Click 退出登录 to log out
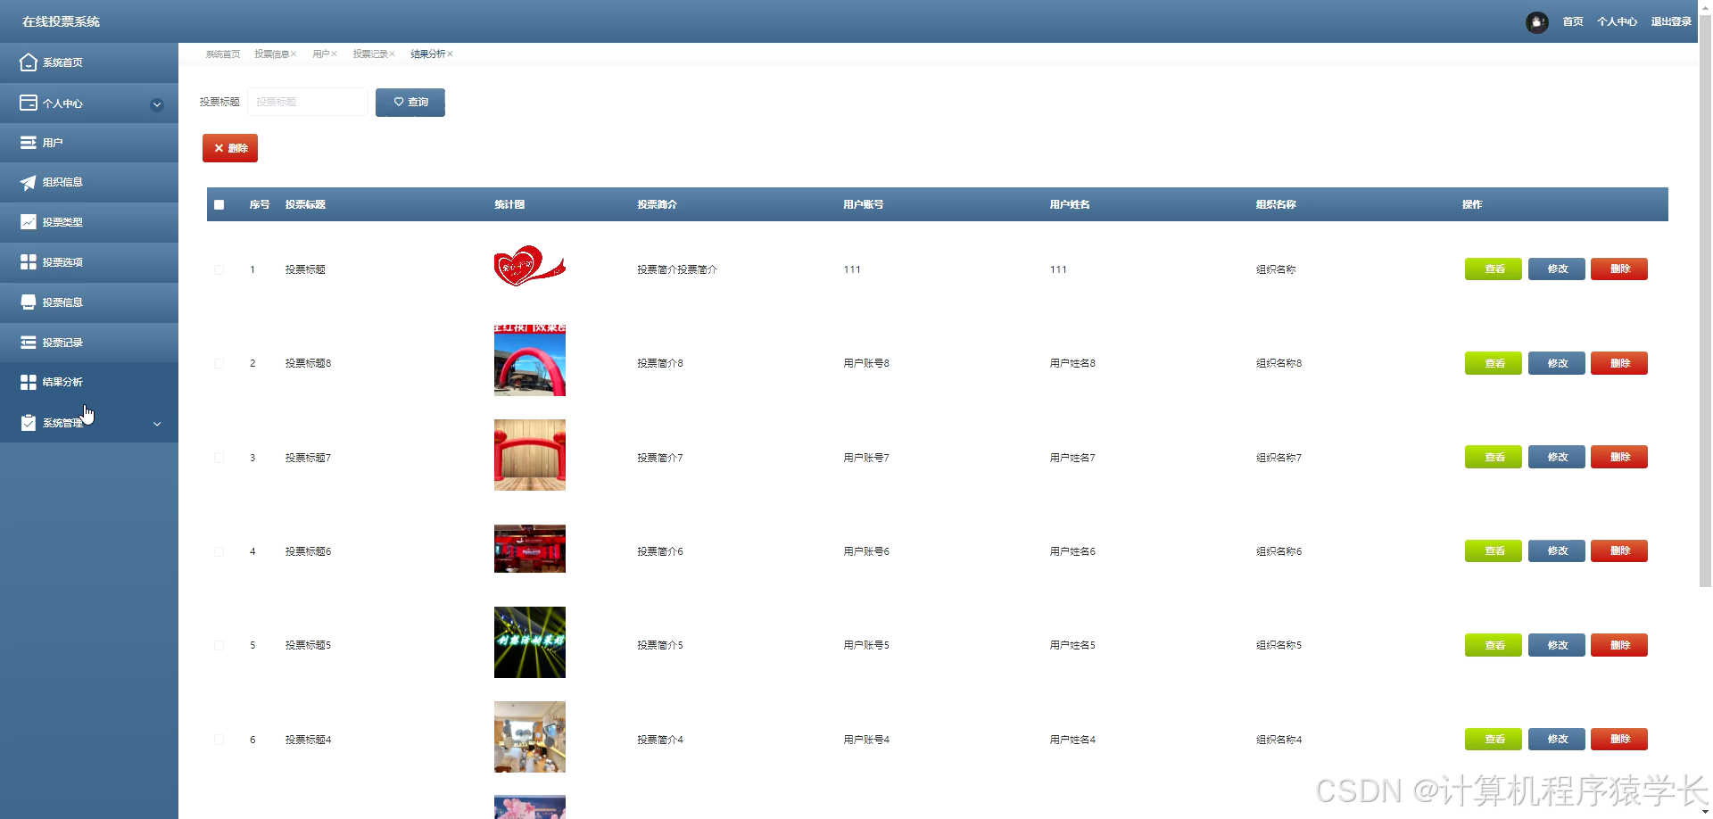 1671,21
